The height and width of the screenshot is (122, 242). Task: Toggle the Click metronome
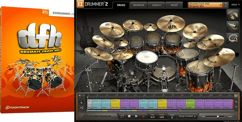(x=172, y=116)
